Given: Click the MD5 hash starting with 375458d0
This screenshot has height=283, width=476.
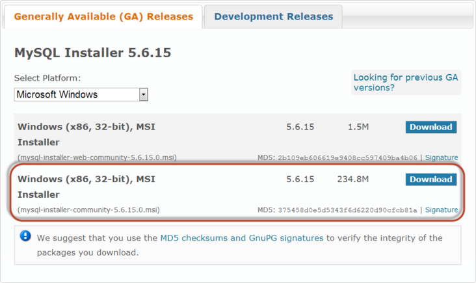Looking at the screenshot, I should [x=347, y=209].
